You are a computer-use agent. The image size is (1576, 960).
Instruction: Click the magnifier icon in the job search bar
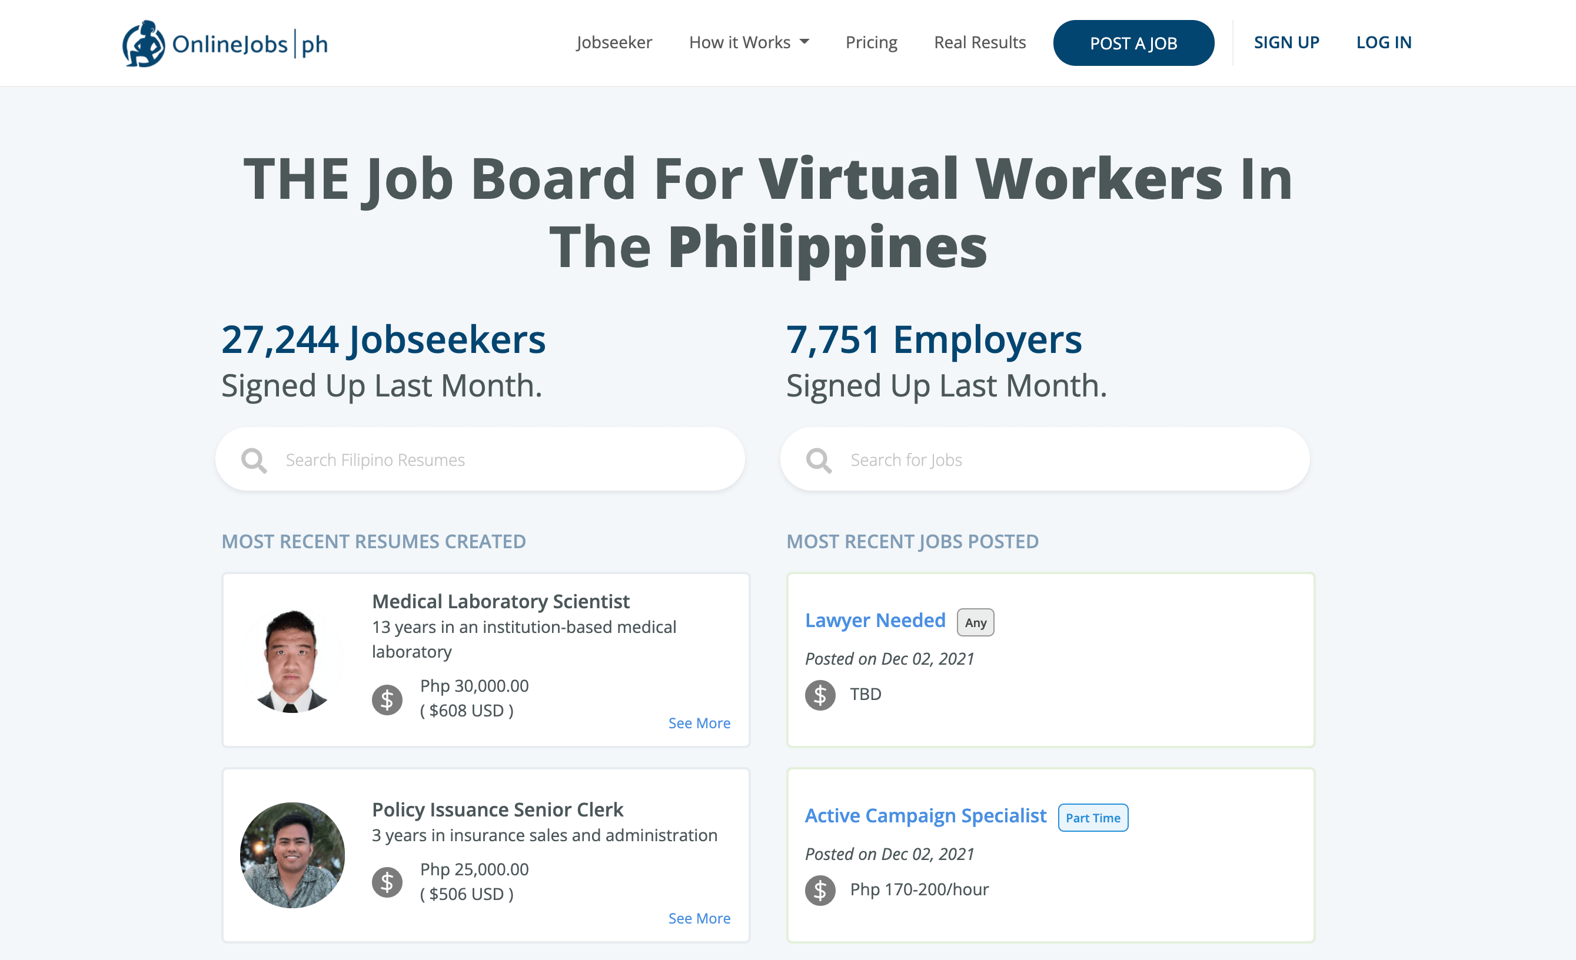click(819, 459)
